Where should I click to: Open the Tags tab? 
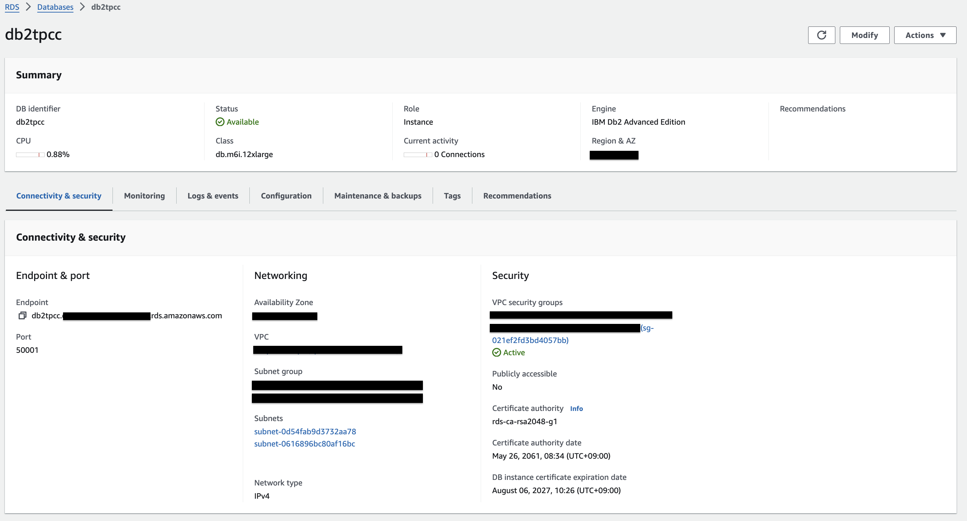[452, 196]
